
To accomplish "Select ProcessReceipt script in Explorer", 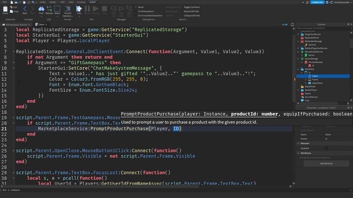I will tap(315, 62).
